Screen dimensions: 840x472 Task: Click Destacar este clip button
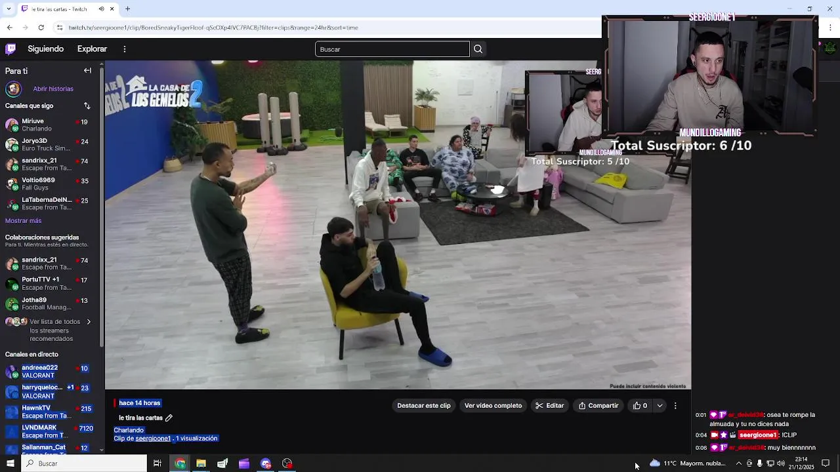click(424, 406)
